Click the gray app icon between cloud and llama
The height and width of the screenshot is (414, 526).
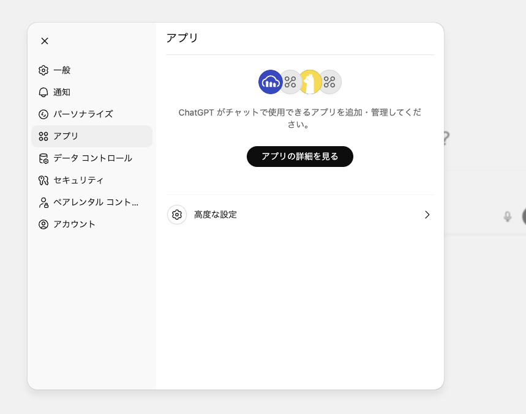tap(290, 82)
